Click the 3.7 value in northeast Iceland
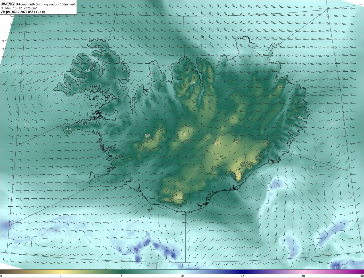The width and height of the screenshot is (364, 278). (280, 88)
